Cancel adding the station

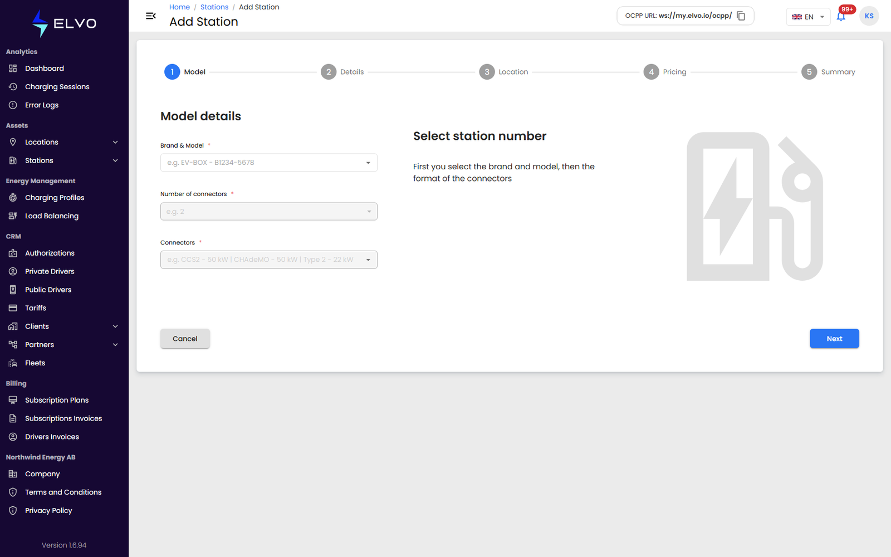click(185, 339)
